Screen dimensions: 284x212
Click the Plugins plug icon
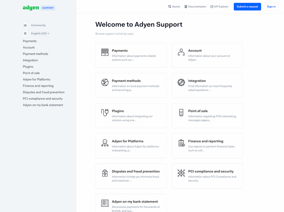tap(105, 113)
